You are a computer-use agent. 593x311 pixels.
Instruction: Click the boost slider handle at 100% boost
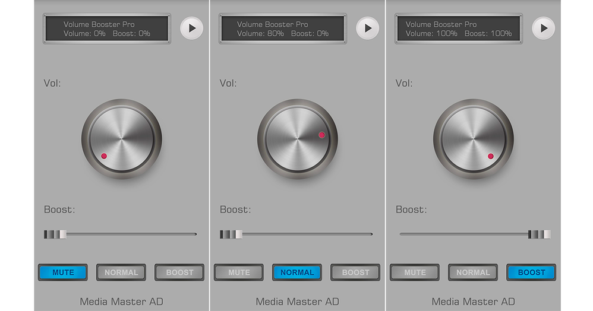[x=540, y=234]
